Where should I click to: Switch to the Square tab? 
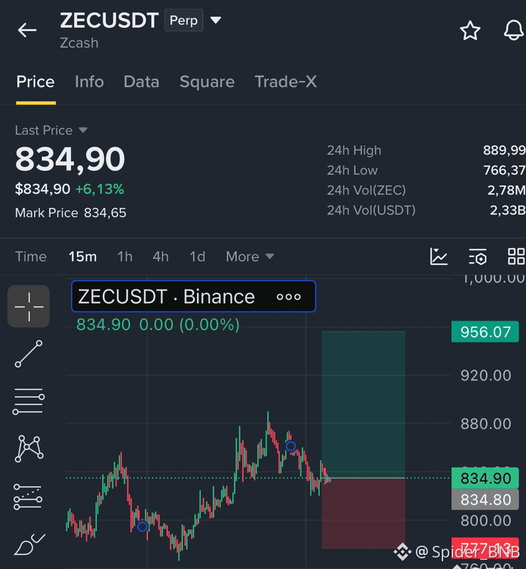click(x=207, y=82)
